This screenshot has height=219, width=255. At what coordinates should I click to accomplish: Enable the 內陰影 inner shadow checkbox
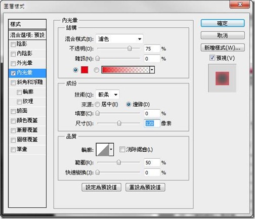point(13,54)
